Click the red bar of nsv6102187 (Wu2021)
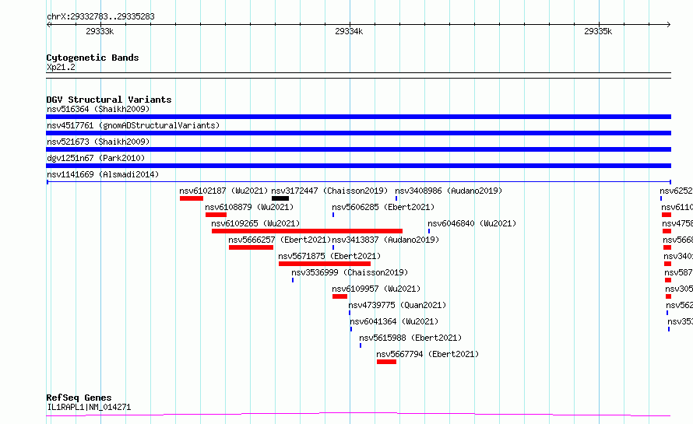The image size is (693, 424). pyautogui.click(x=192, y=198)
